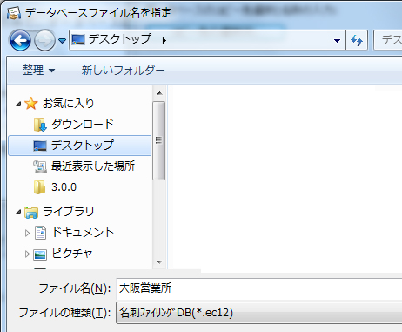Click the refresh button beside address bar

click(x=357, y=40)
